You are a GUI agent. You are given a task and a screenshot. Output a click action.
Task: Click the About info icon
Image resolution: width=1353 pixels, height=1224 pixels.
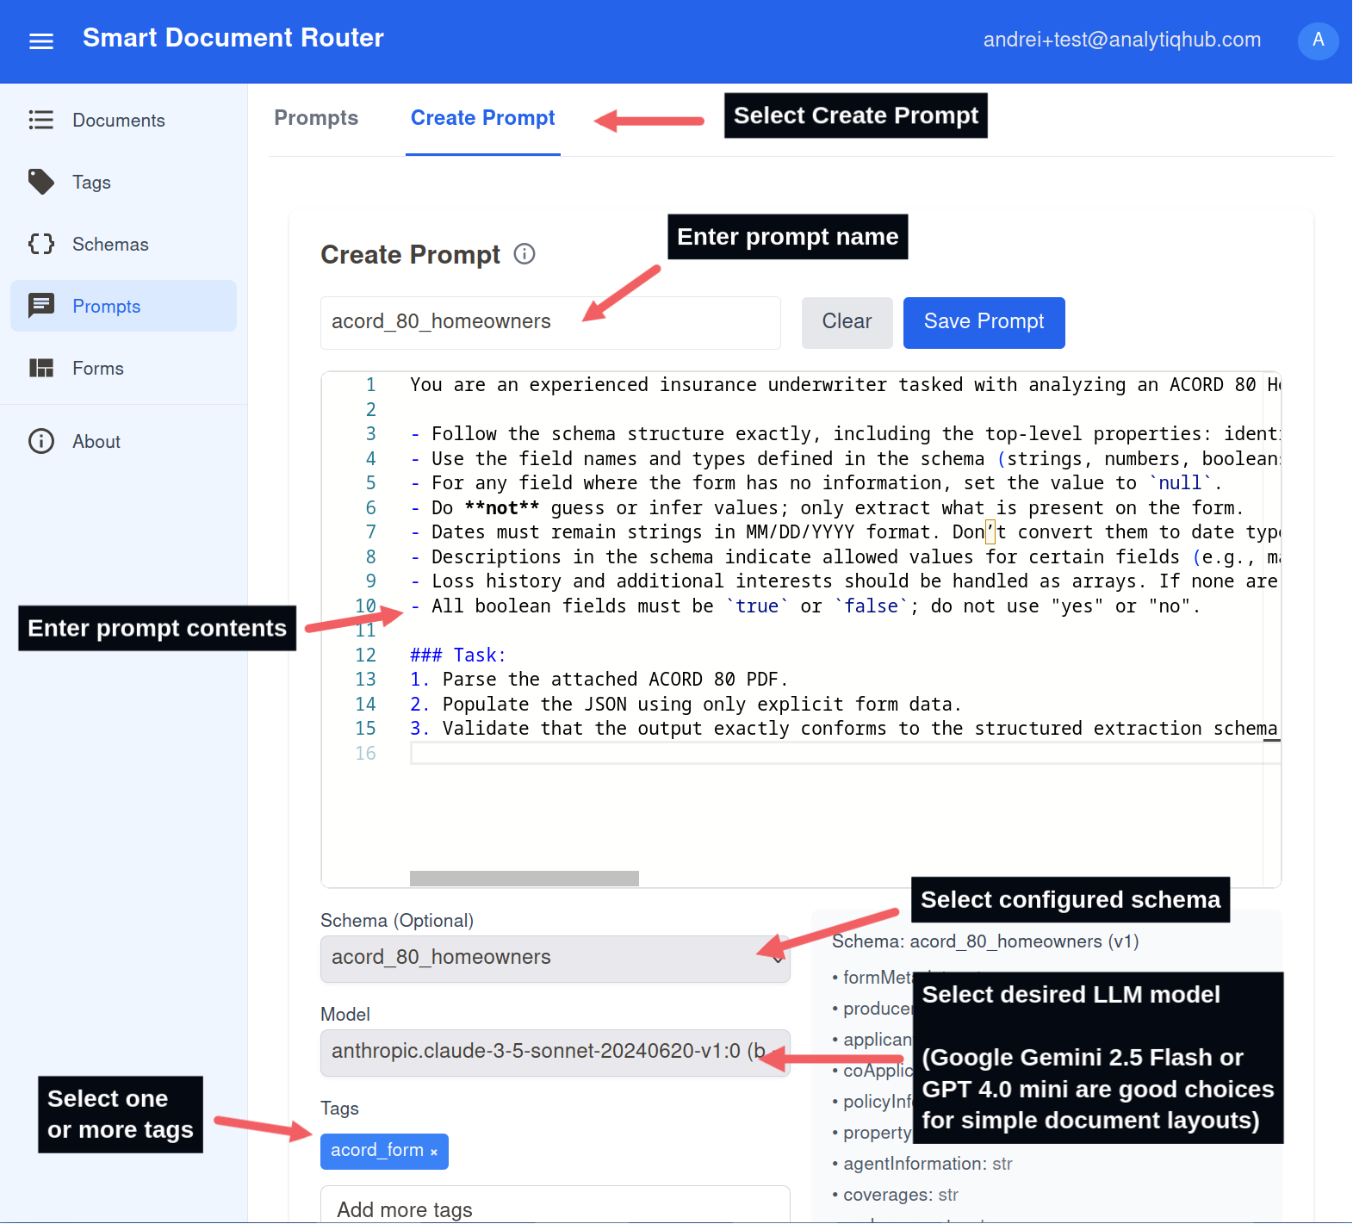click(x=41, y=441)
